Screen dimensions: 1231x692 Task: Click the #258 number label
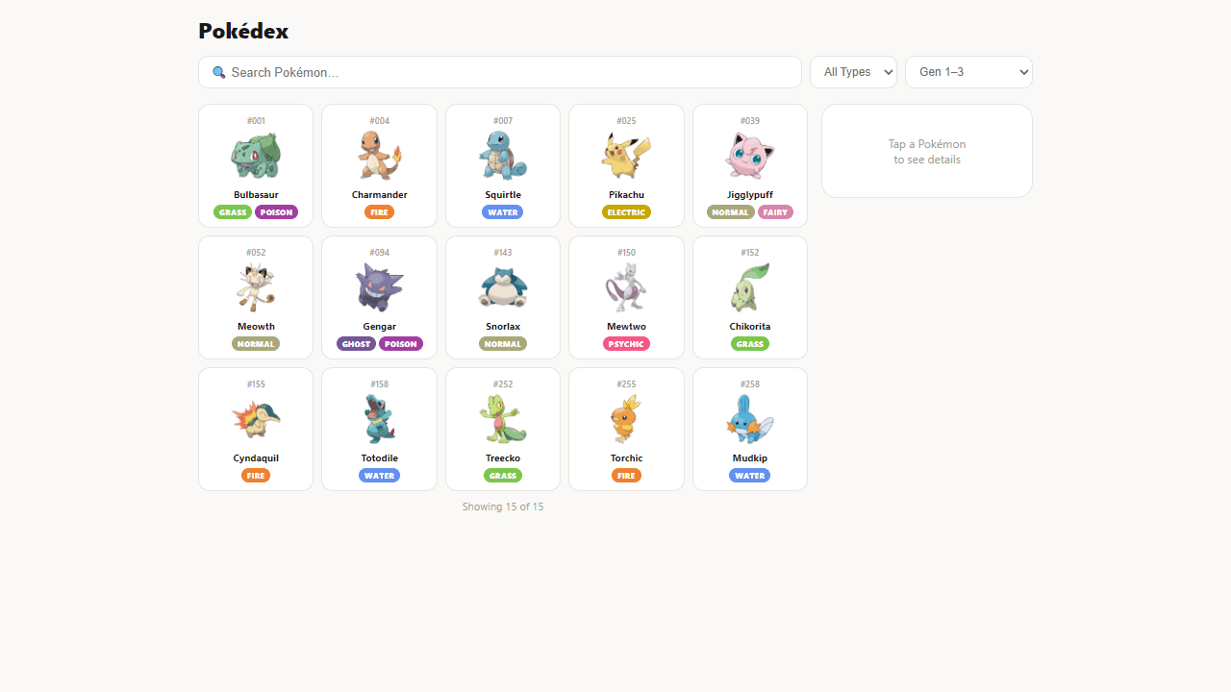pos(750,384)
